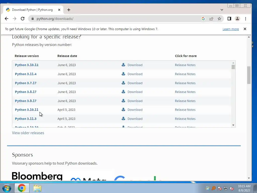Open the Google icon in address bar
The width and height of the screenshot is (257, 193).
203,19
